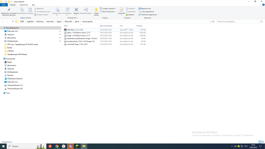Click the refresh button by address bar

point(213,21)
